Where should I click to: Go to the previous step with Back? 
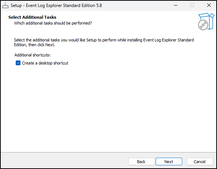point(141,162)
